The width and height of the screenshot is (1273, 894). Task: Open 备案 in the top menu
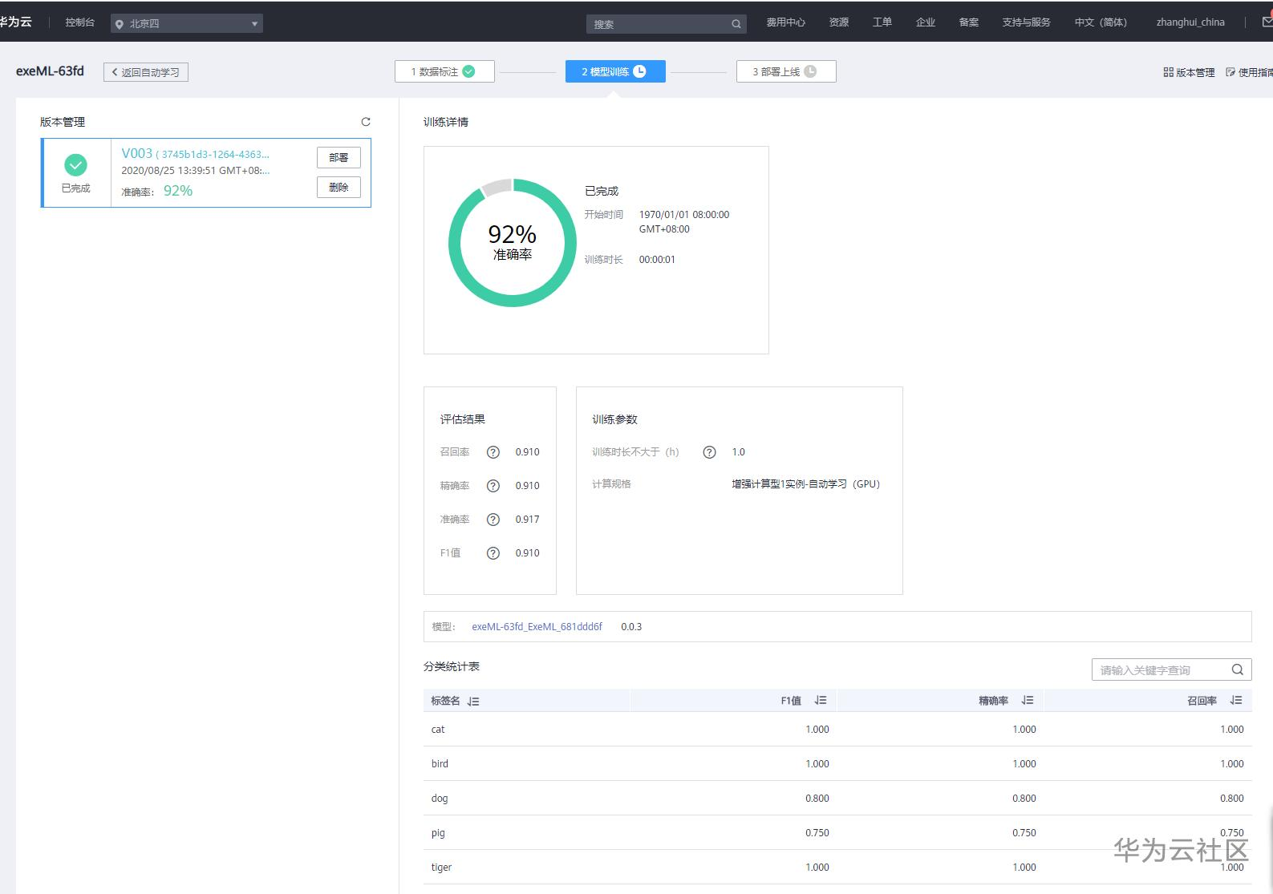(969, 22)
